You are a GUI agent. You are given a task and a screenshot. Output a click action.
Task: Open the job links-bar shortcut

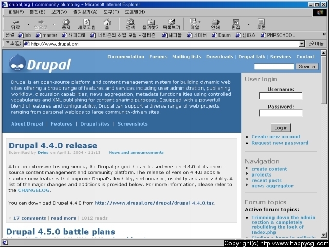coord(25,36)
